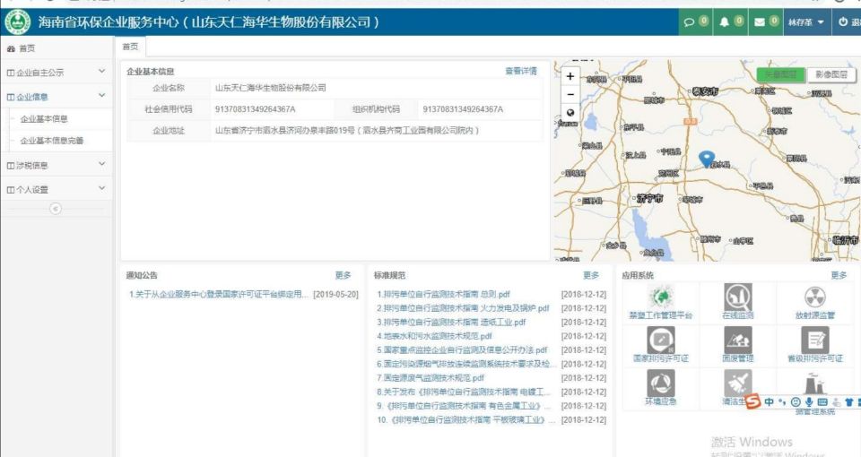Viewport: 861px width, 457px height.
Task: Click the green environmental logo in the header
Action: coord(18,22)
